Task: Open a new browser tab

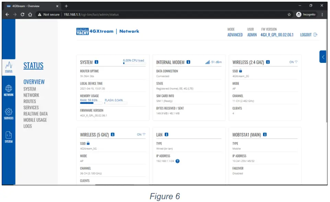Action: pos(66,6)
